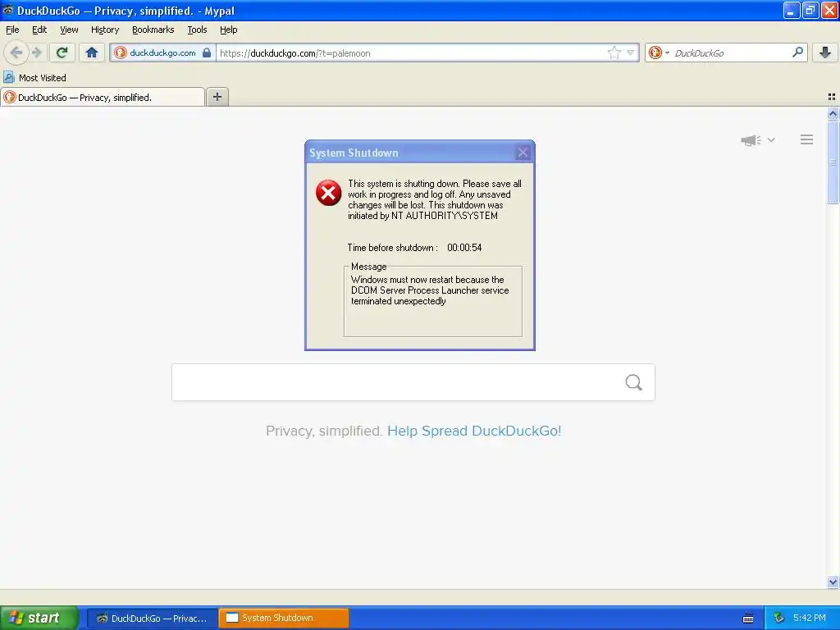Go forward with the Forward arrow button
Viewport: 840px width, 630px height.
[37, 52]
